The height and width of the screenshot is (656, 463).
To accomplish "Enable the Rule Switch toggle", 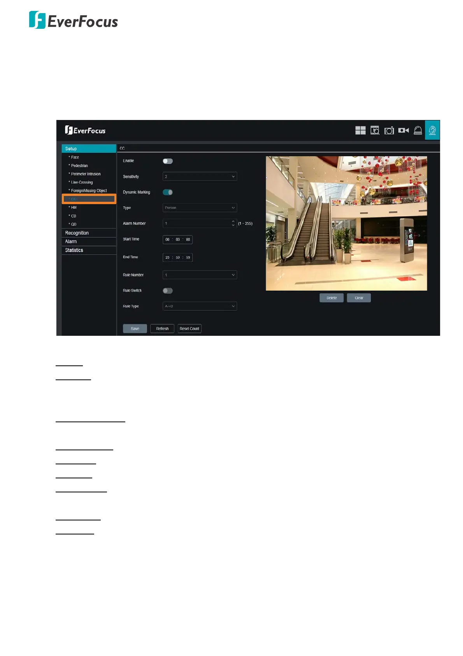I will 168,291.
